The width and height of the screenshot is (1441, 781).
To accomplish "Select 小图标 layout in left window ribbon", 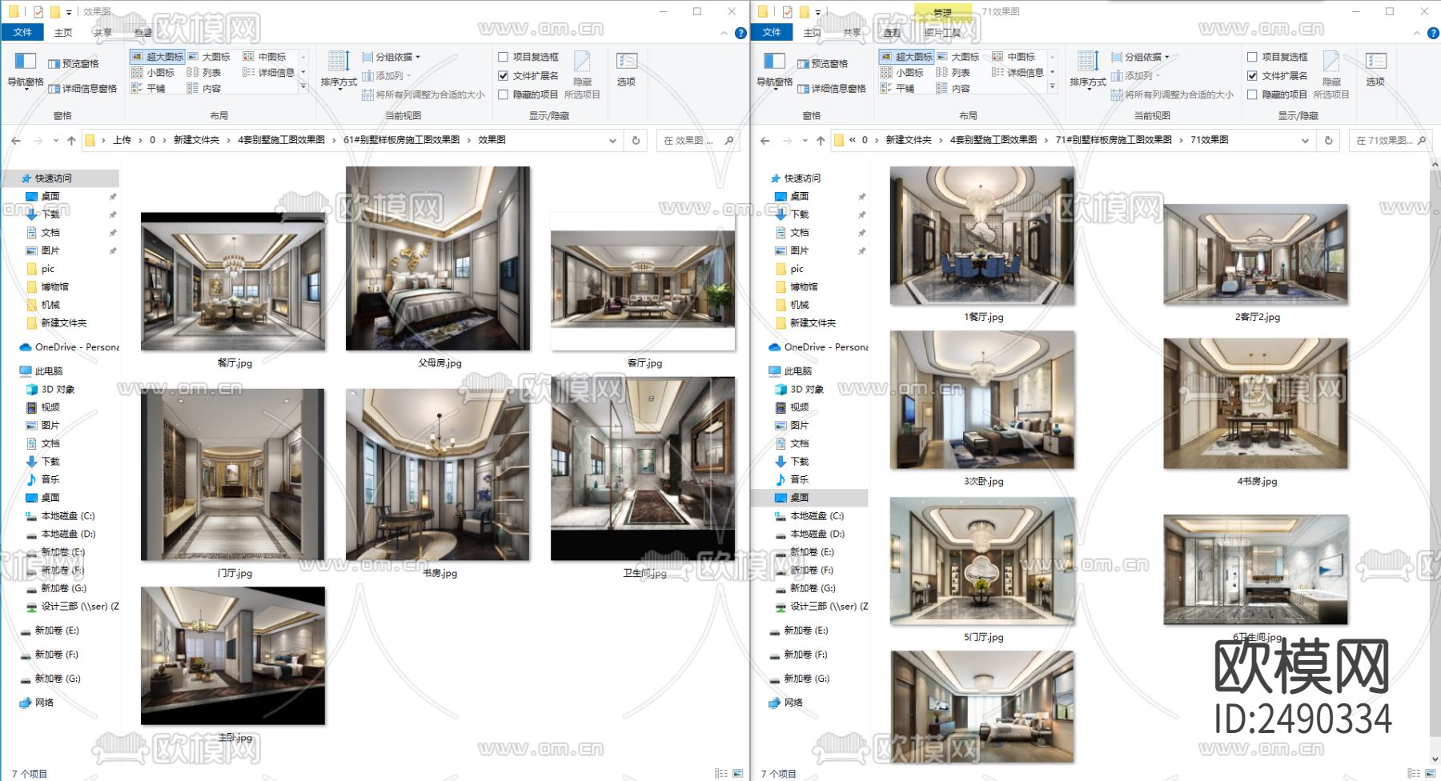I will tap(153, 73).
